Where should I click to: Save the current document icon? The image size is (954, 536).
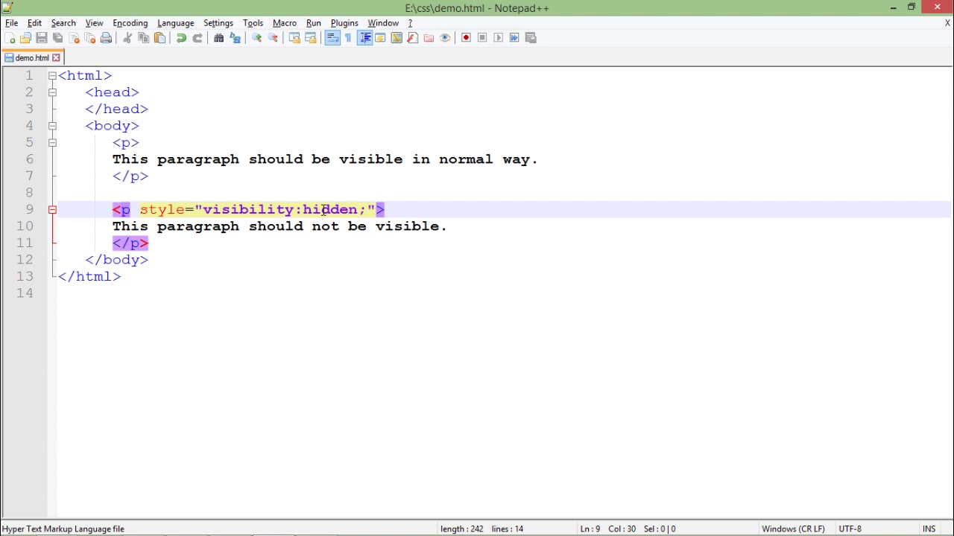tap(42, 38)
